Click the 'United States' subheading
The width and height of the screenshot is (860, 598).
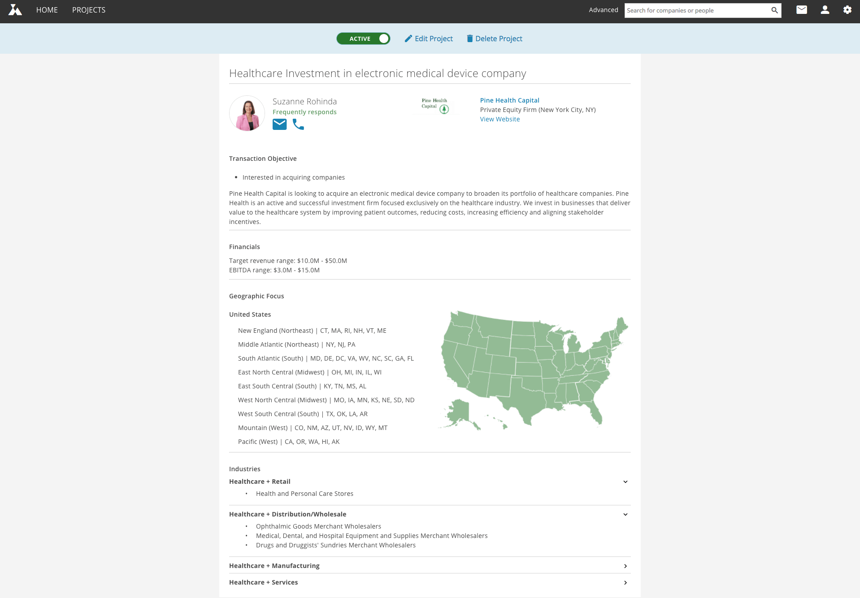(250, 314)
